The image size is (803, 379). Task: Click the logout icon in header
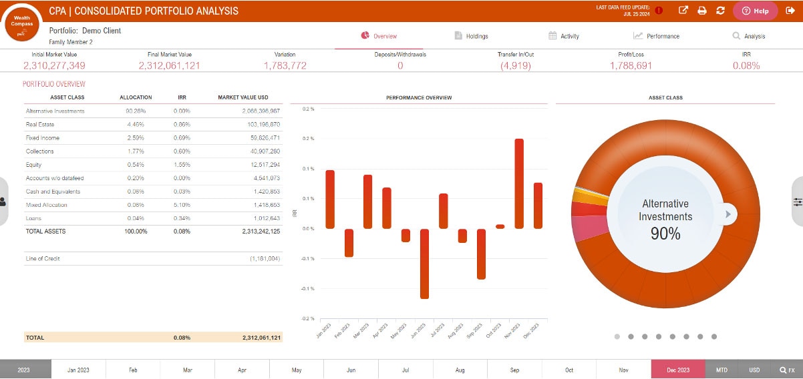click(791, 11)
